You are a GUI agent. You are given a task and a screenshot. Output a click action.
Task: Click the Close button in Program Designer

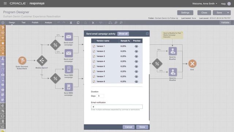(x=204, y=13)
